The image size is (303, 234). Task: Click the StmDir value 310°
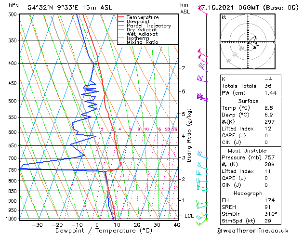coord(271,214)
